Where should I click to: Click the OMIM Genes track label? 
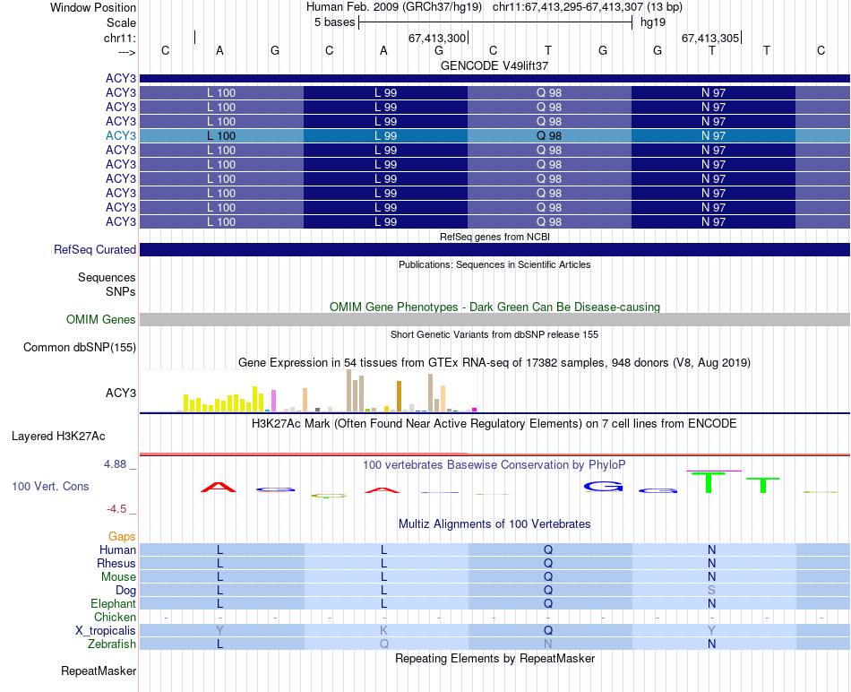click(100, 319)
